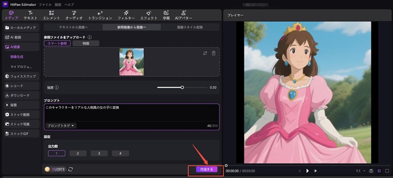This screenshot has width=393, height=178.
Task: Click the snapshot camera icon in player
Action: click(371, 171)
